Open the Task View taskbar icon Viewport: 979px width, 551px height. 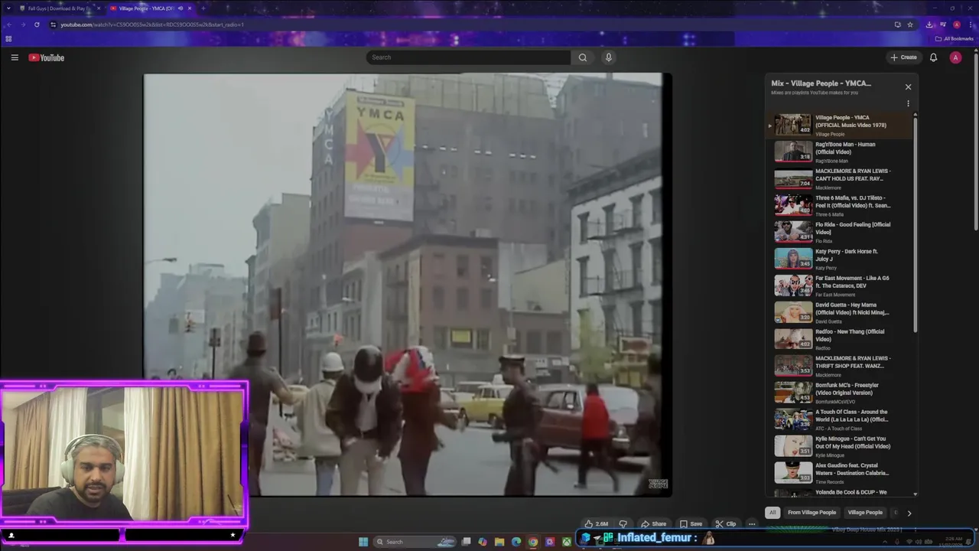tap(466, 542)
